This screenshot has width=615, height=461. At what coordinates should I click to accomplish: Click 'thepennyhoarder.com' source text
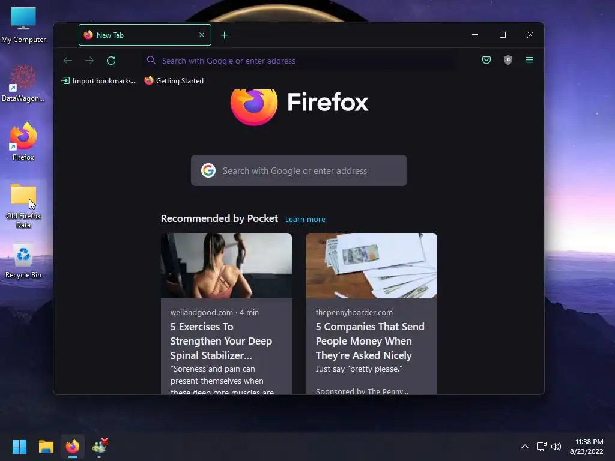(354, 312)
